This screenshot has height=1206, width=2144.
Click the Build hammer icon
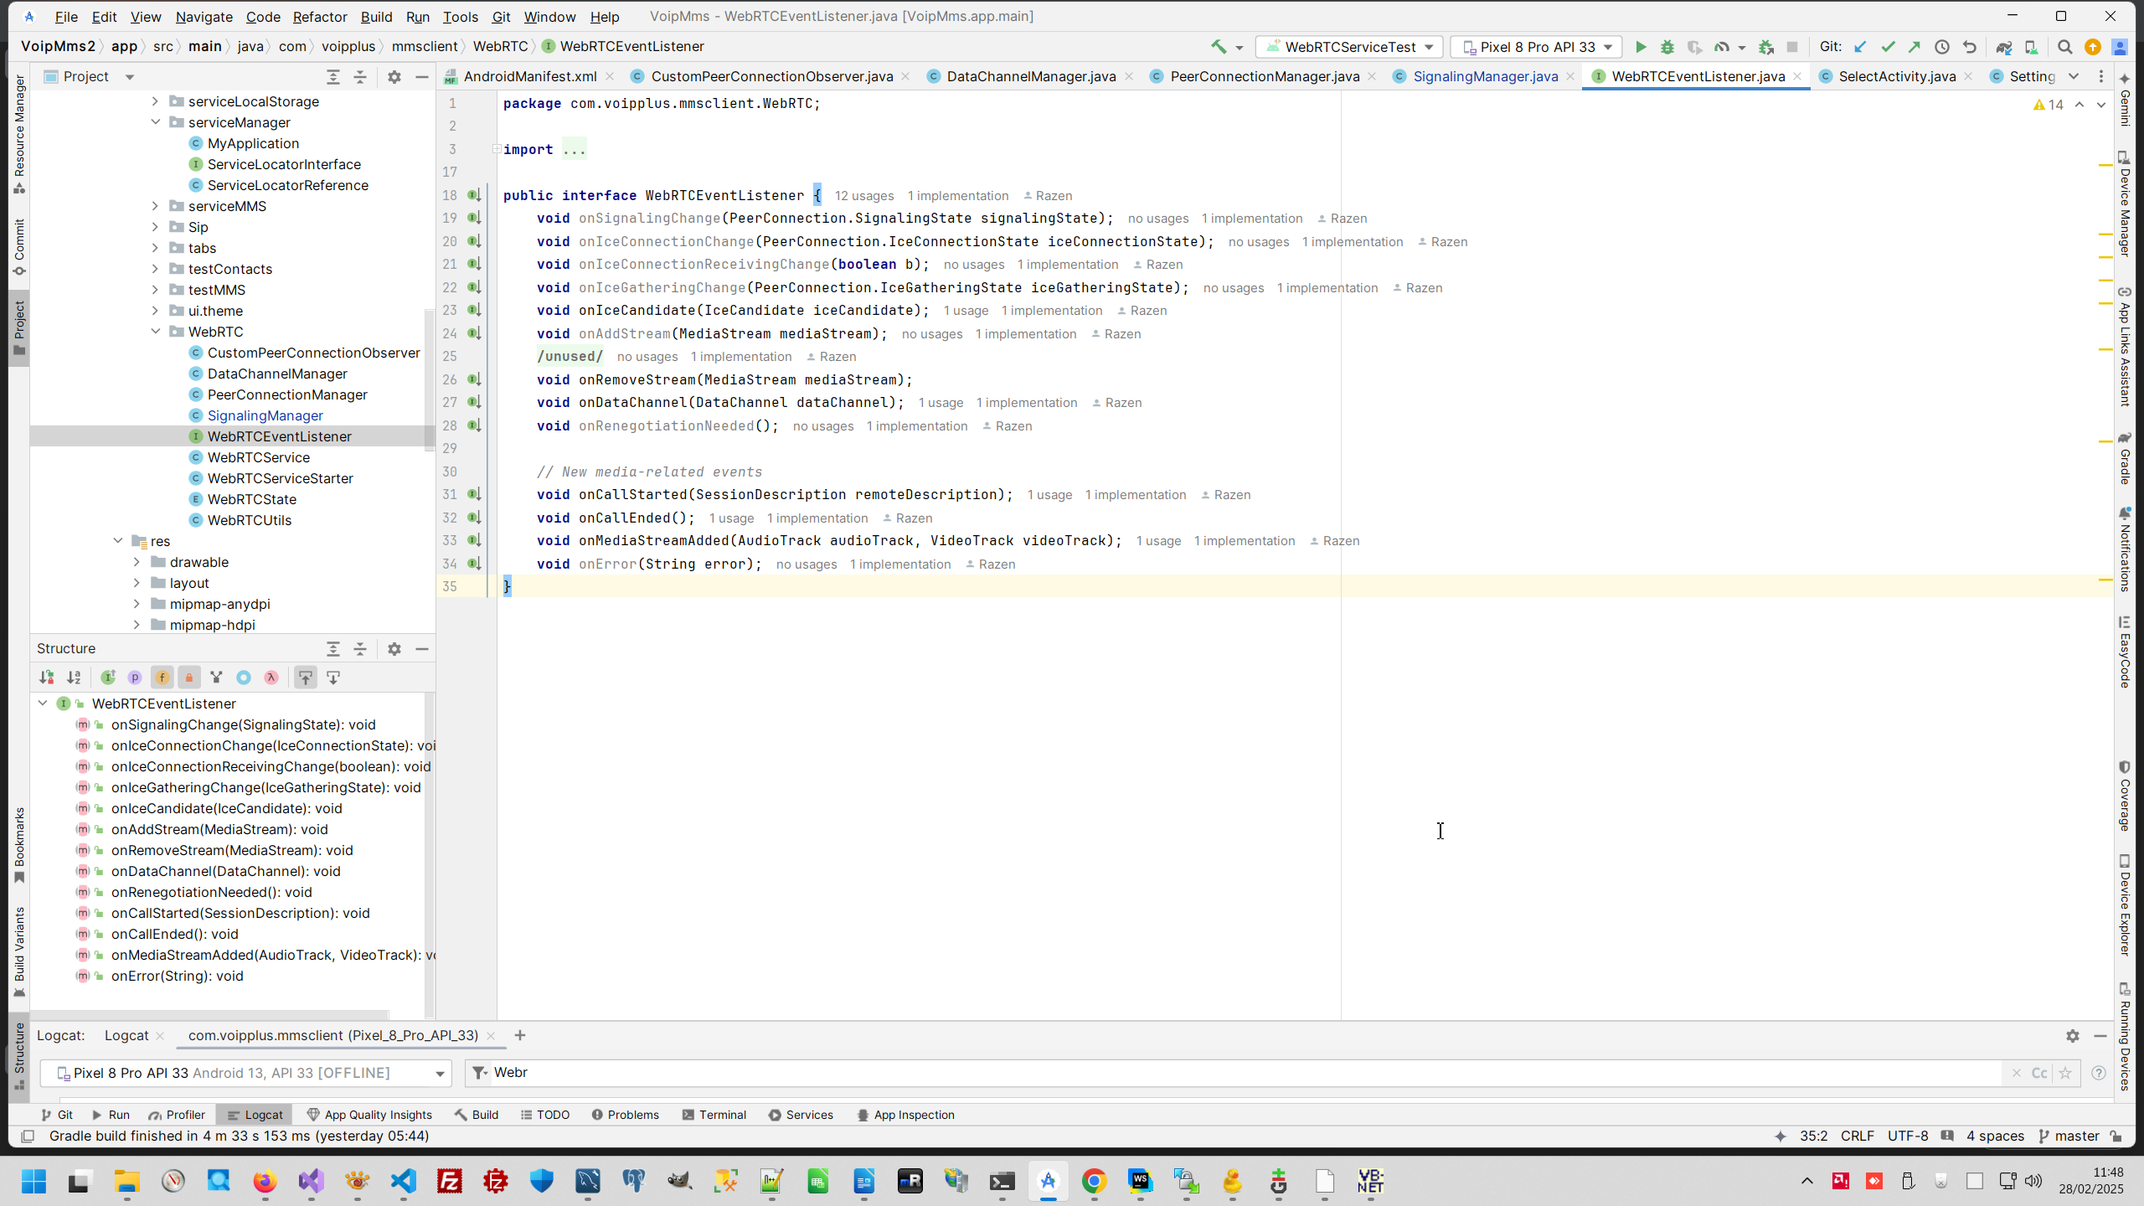click(x=1219, y=47)
